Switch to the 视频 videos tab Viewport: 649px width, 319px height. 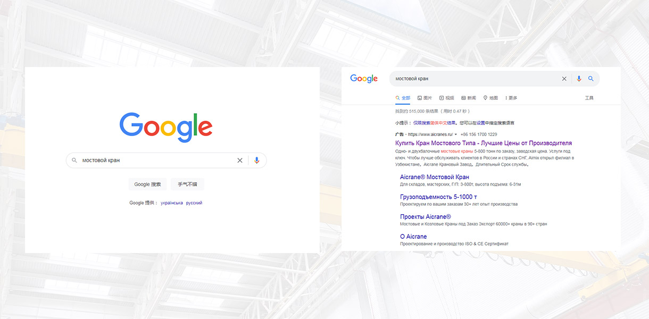tap(447, 98)
